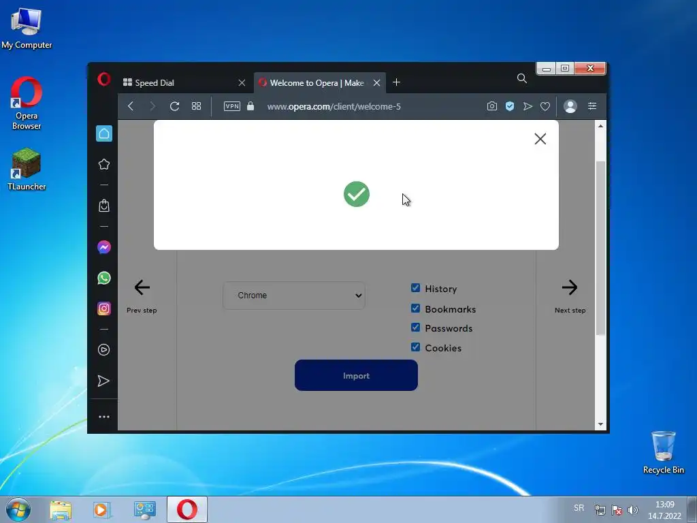Viewport: 697px width, 523px height.
Task: Open a new tab with plus button
Action: click(397, 82)
